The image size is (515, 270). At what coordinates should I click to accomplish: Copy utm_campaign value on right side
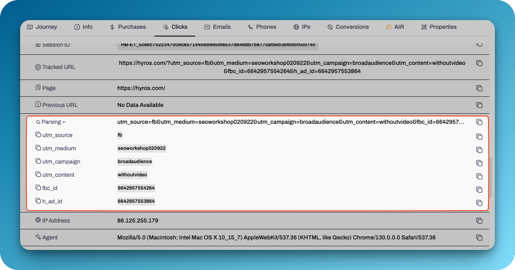pos(479,163)
